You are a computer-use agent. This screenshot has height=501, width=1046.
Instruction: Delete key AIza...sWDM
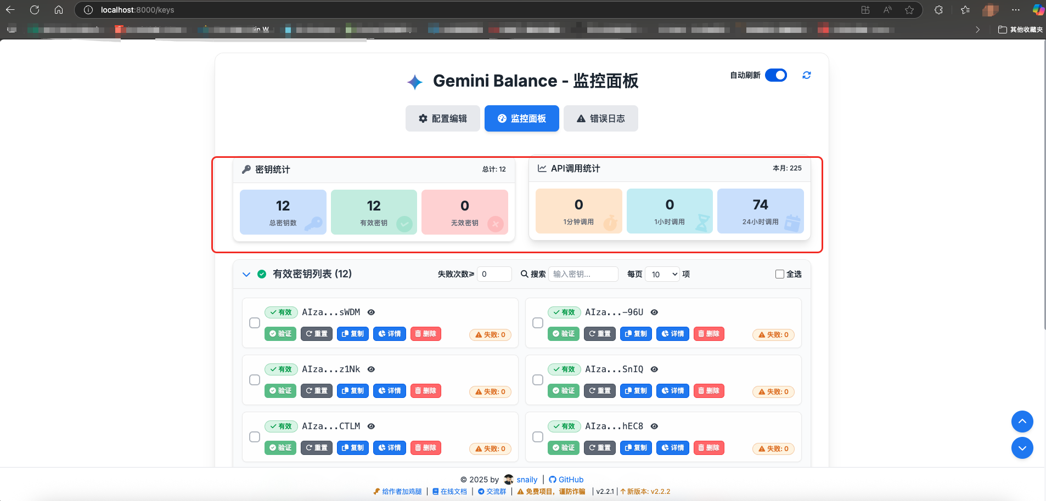(x=426, y=334)
